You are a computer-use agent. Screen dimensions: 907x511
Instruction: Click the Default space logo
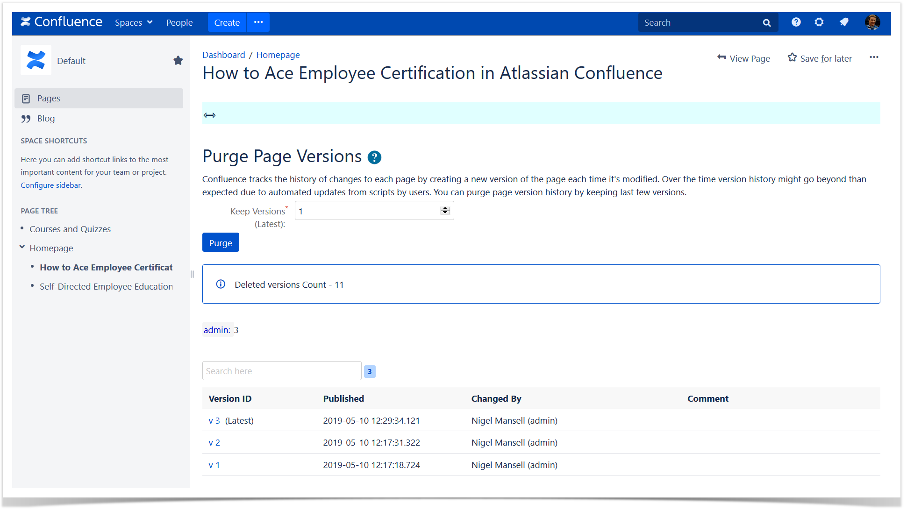36,60
